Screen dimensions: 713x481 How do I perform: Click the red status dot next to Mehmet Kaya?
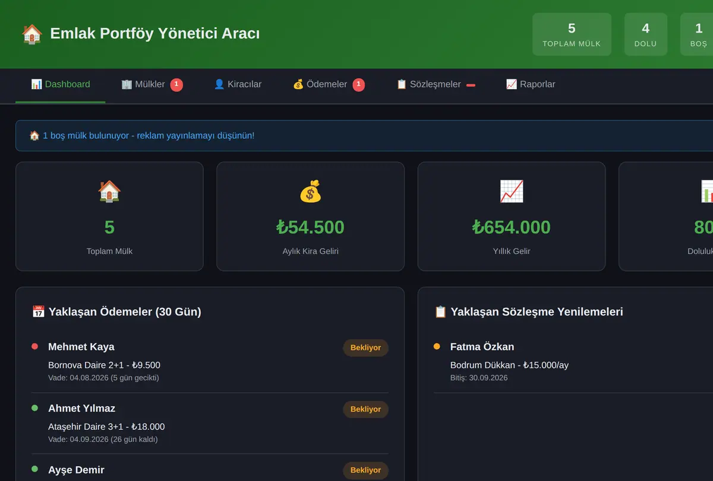tap(34, 346)
